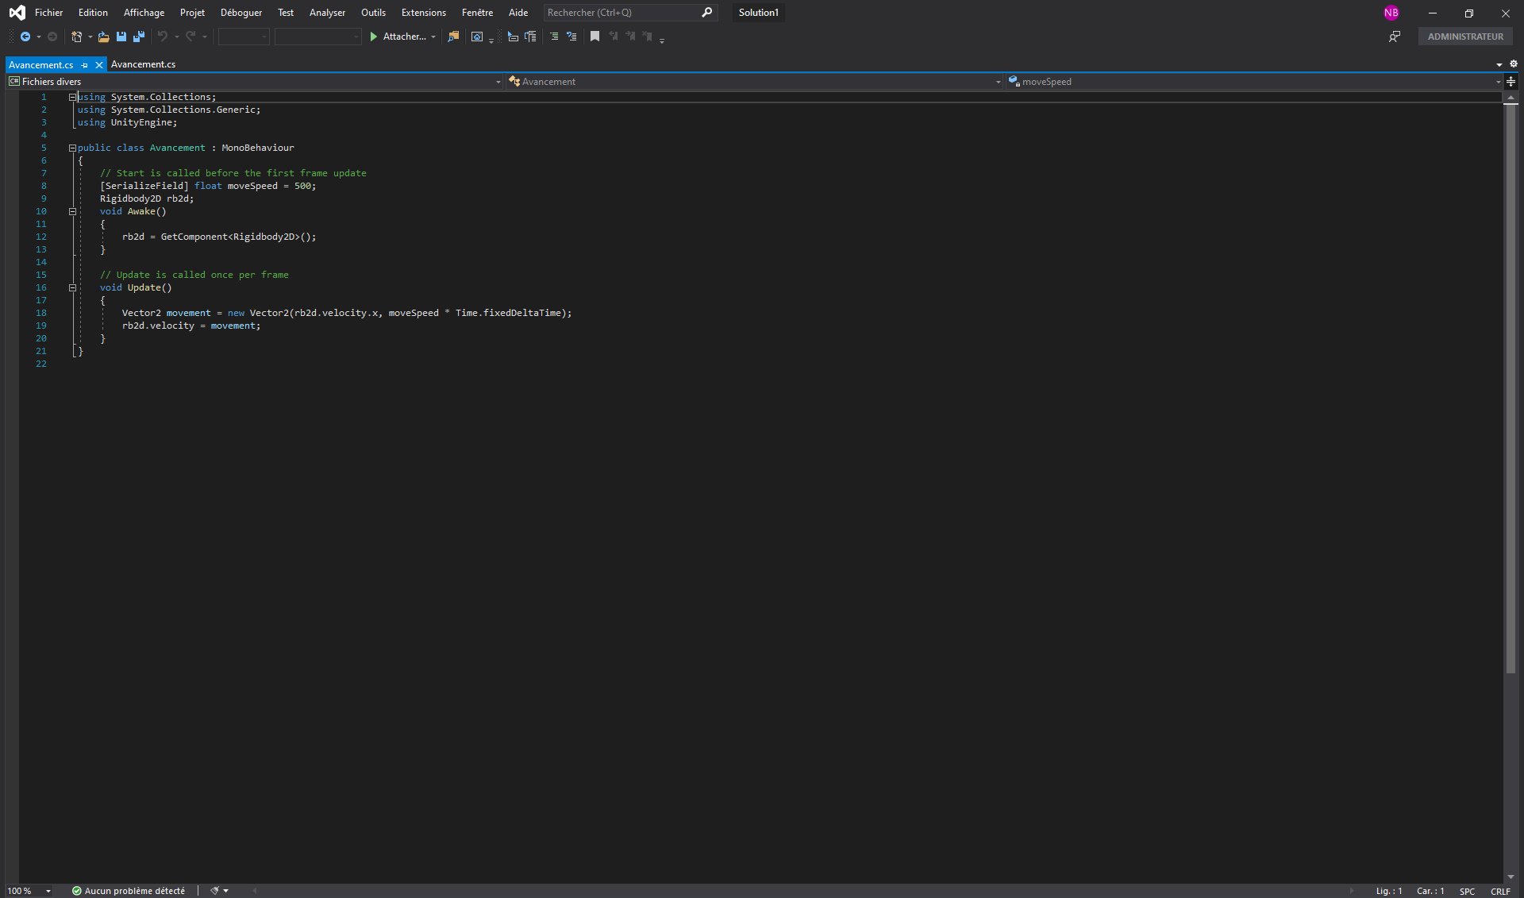Open the Aide menu
The width and height of the screenshot is (1524, 898).
point(518,13)
